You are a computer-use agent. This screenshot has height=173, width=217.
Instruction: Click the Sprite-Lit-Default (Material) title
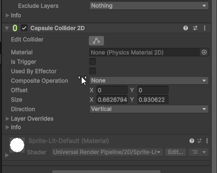(69, 141)
